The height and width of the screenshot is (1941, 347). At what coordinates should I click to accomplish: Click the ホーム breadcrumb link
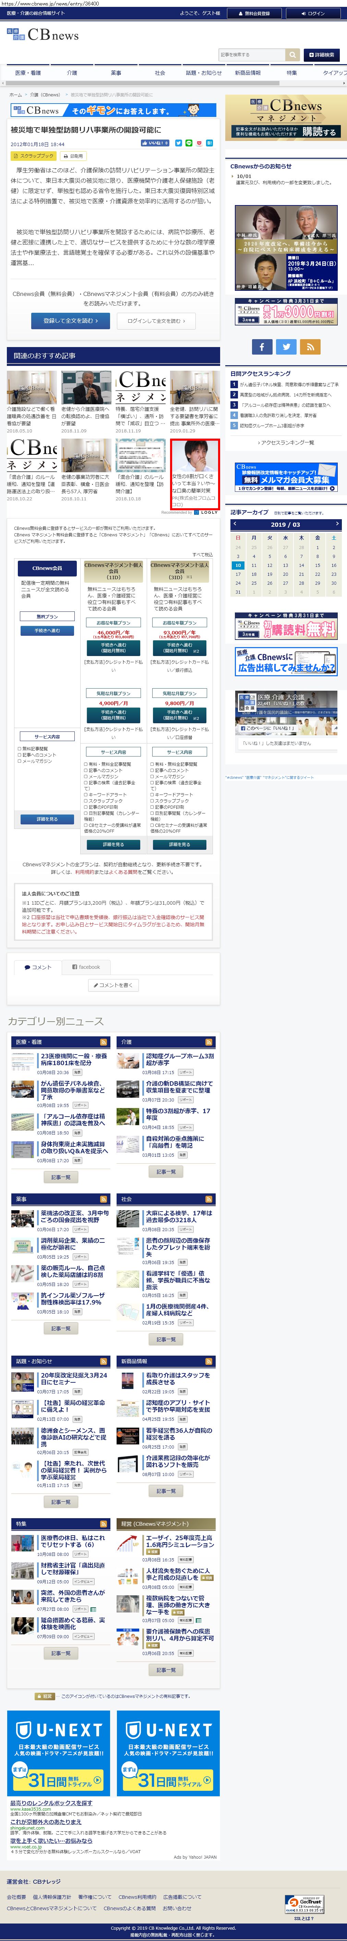click(x=15, y=95)
